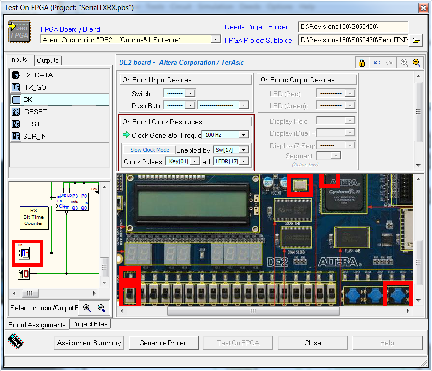Click the redo arrow on board toolbar
The height and width of the screenshot is (371, 432).
point(389,63)
